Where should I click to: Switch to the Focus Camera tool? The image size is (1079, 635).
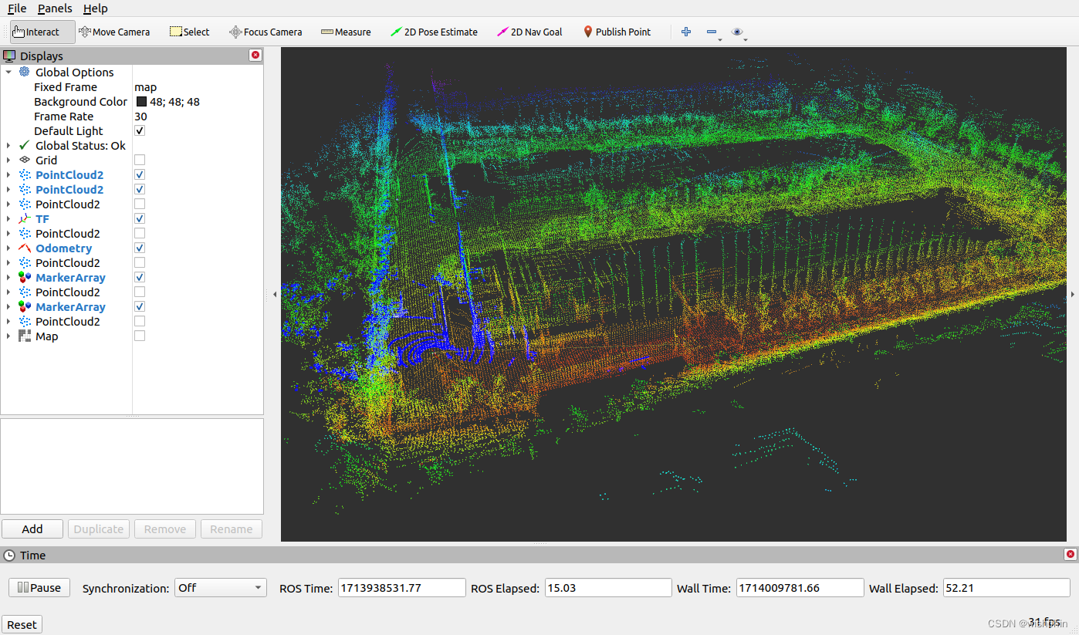coord(266,32)
